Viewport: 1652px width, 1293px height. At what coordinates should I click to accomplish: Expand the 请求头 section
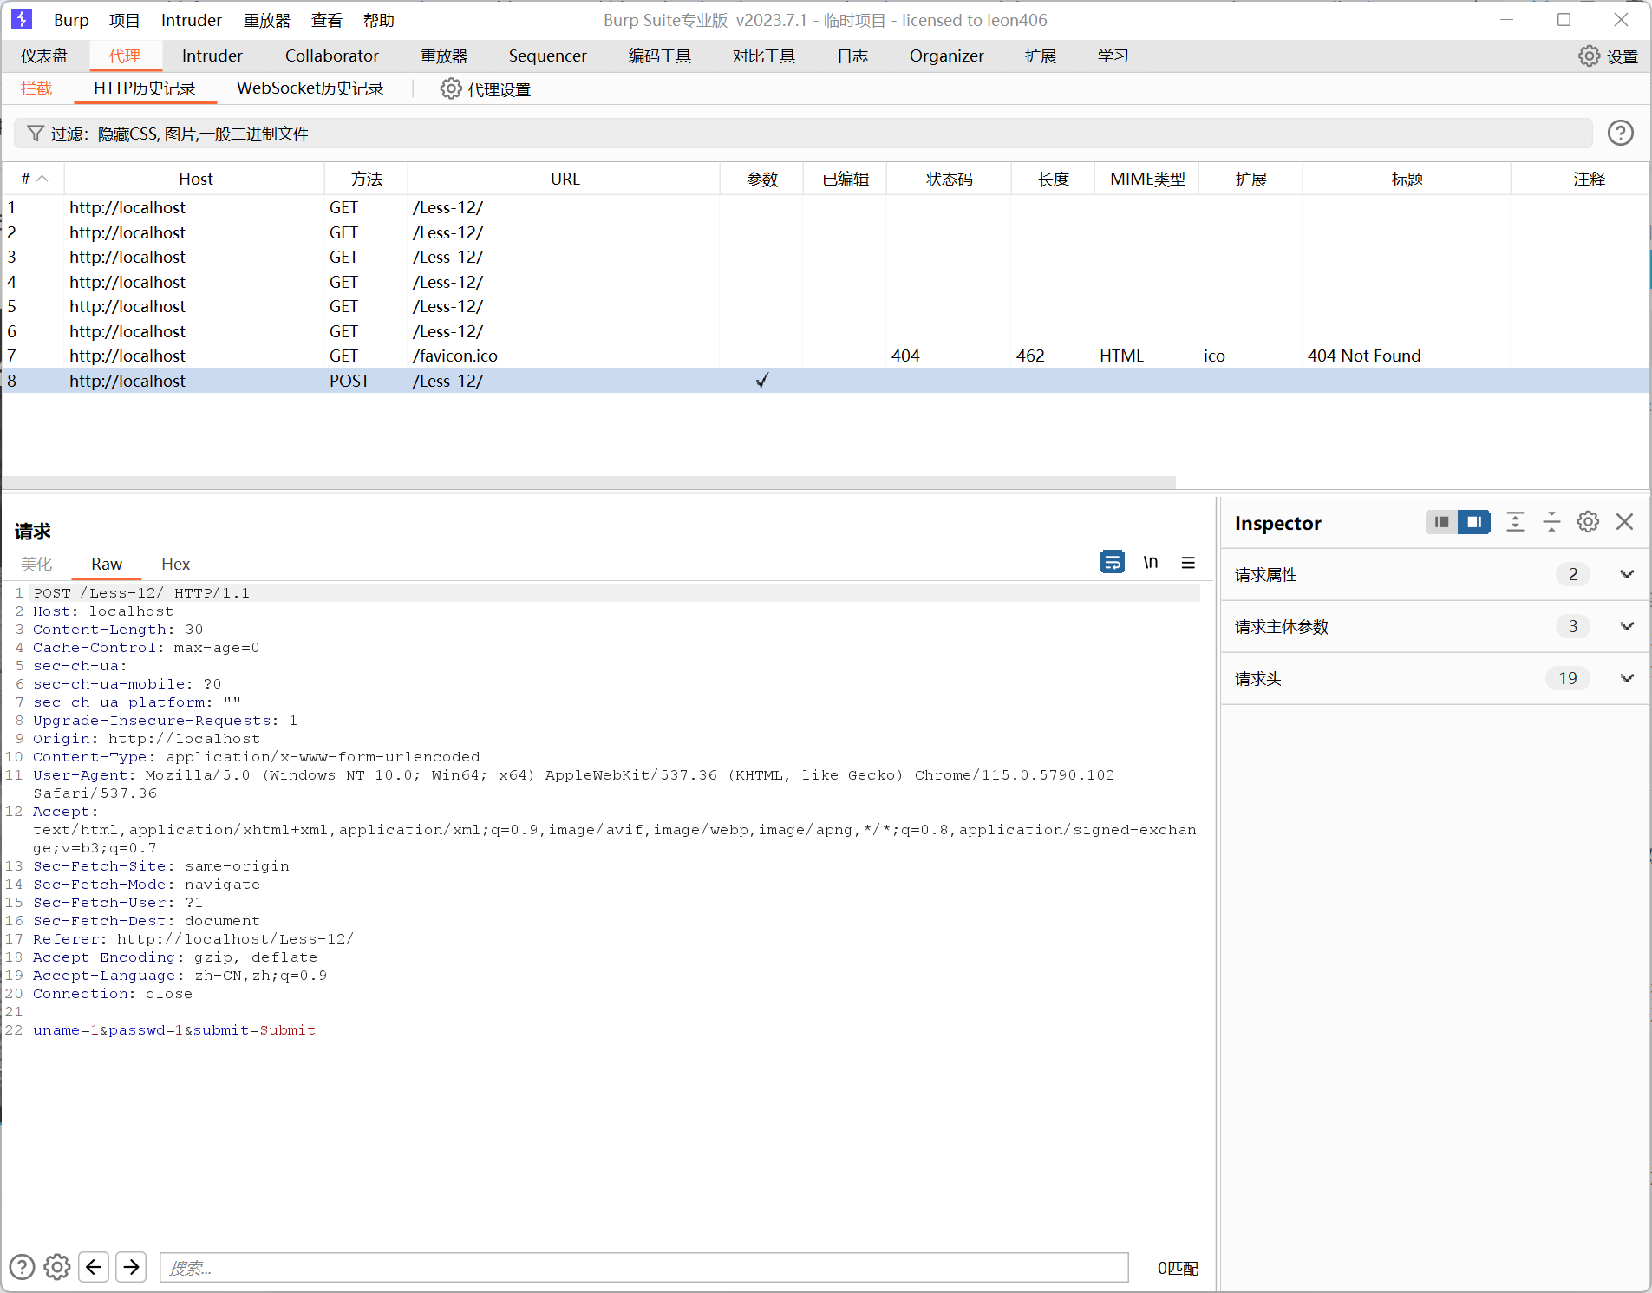tap(1627, 678)
